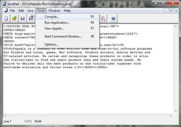Open the Java menu
The image size is (181, 127).
click(x=30, y=11)
